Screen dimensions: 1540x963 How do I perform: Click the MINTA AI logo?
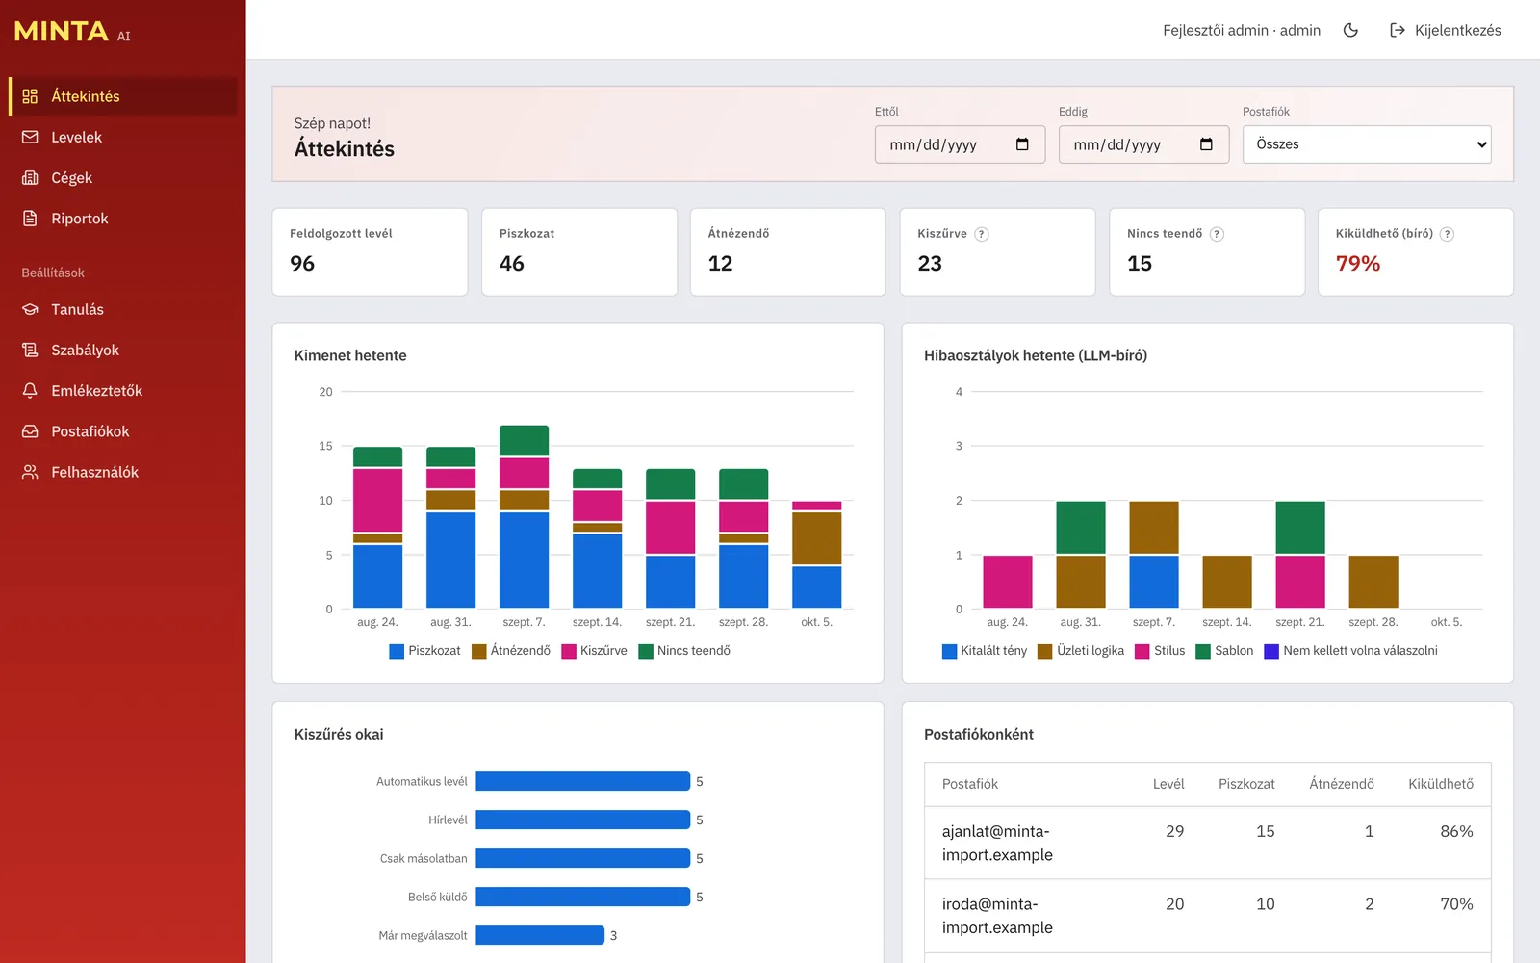(x=72, y=32)
